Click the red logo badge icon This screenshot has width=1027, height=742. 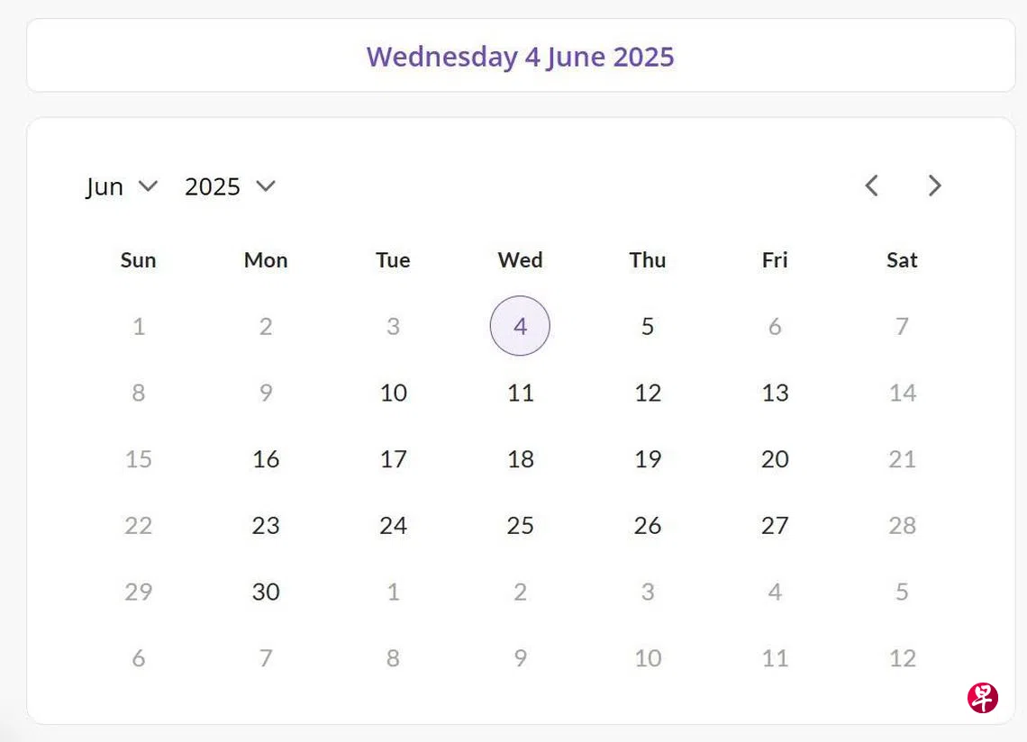982,697
